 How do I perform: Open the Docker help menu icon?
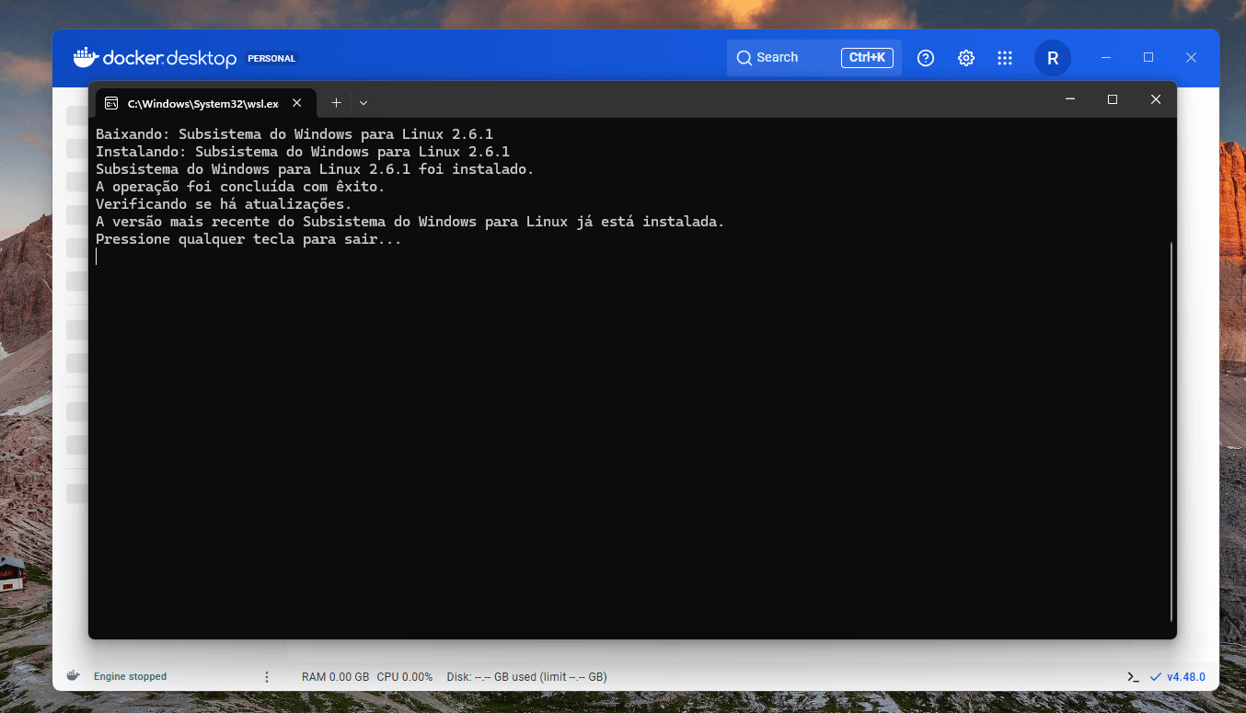(926, 58)
